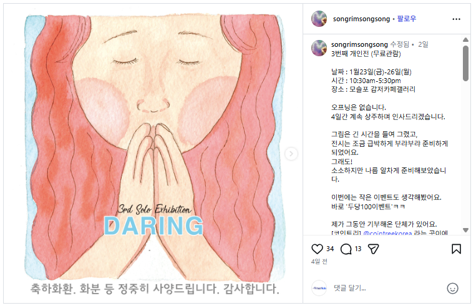The image size is (476, 308).
Task: View the 34 likes count
Action: [330, 249]
